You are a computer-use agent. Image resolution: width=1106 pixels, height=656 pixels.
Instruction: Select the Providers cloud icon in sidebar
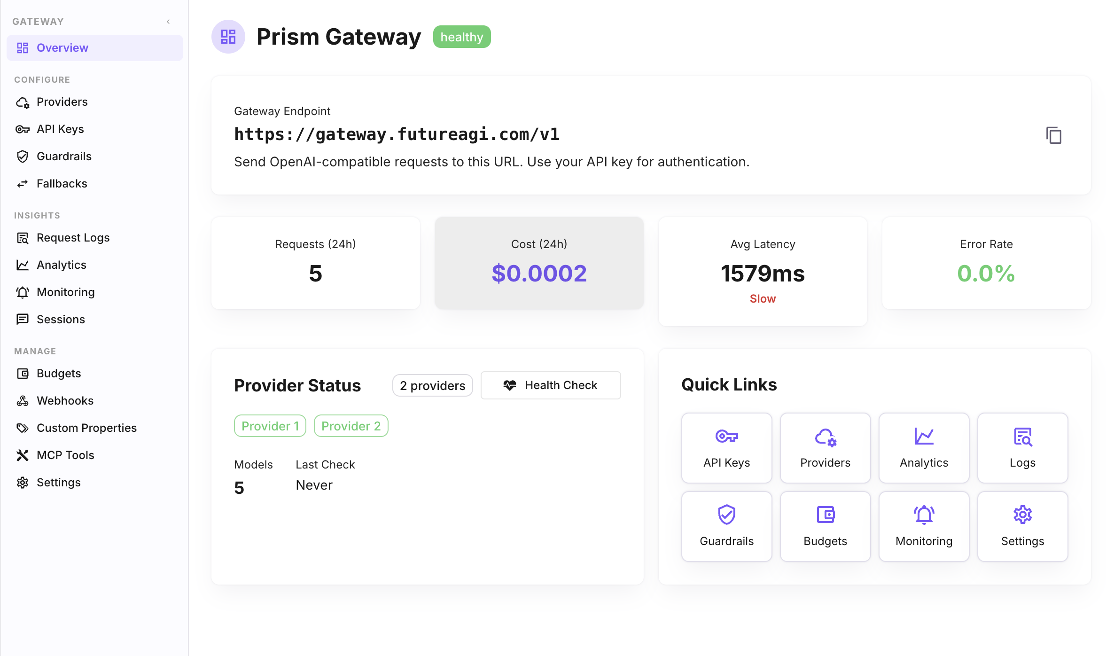tap(23, 102)
